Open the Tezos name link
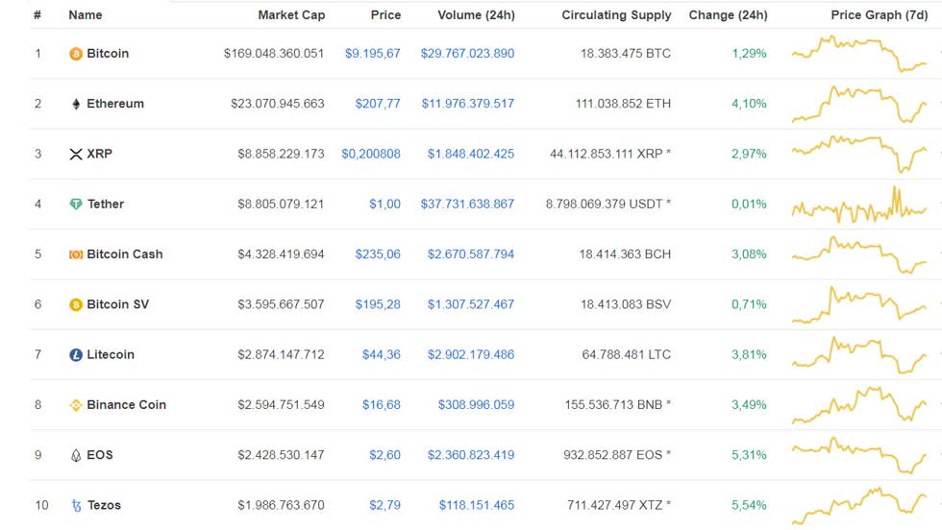The height and width of the screenshot is (530, 942). 104,505
